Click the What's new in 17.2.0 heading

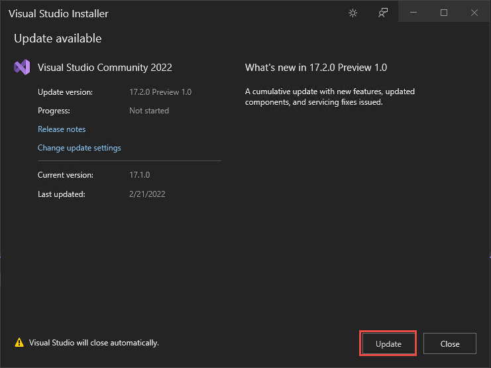pos(316,68)
